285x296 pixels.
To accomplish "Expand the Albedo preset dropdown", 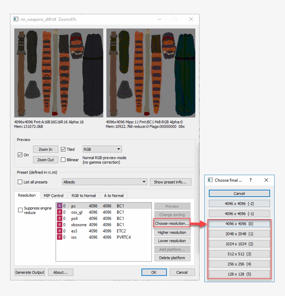I will 104,182.
